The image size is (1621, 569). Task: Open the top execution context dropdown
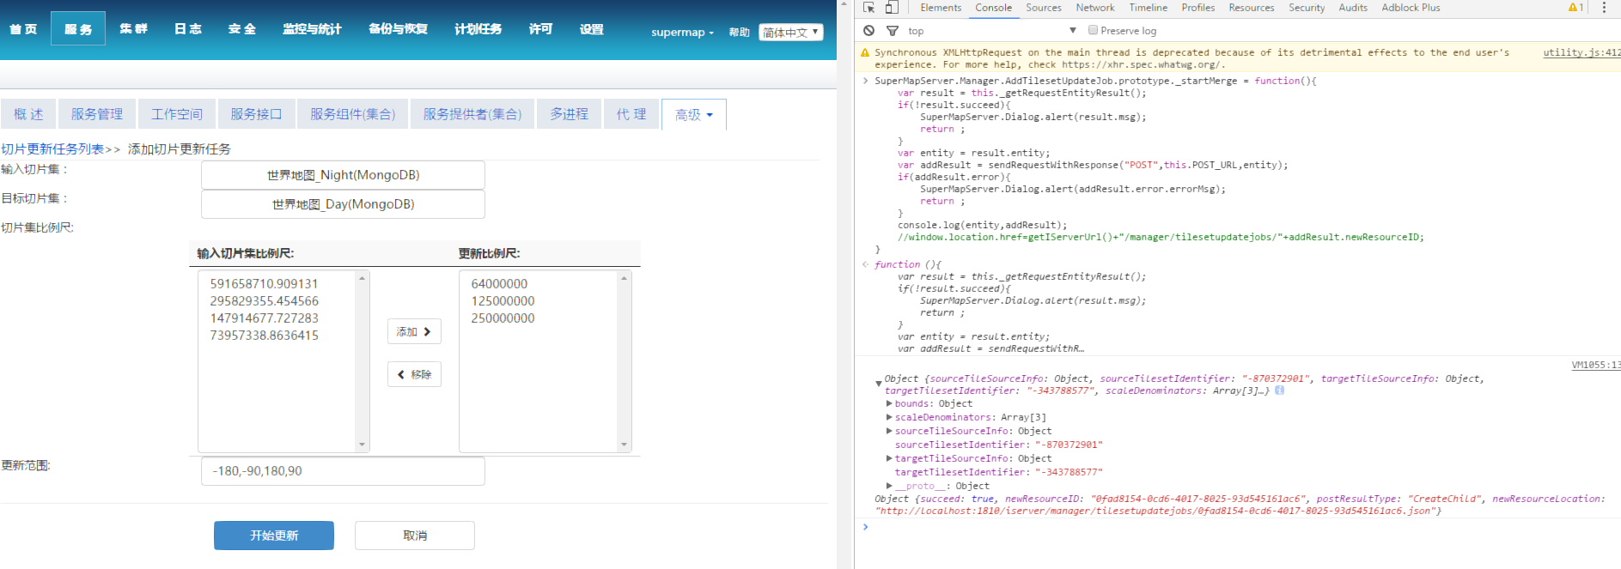tap(991, 31)
